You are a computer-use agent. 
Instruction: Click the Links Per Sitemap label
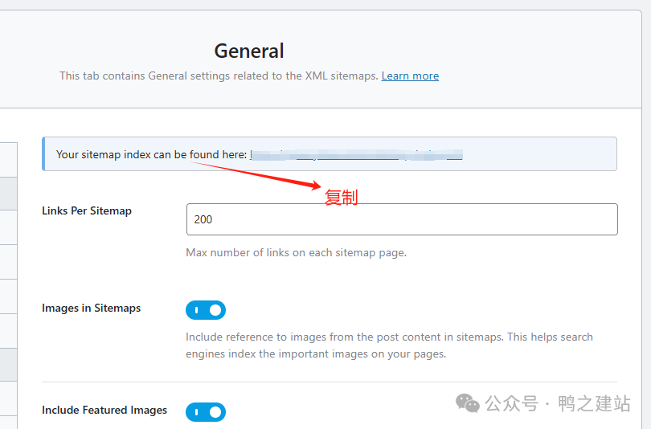87,211
